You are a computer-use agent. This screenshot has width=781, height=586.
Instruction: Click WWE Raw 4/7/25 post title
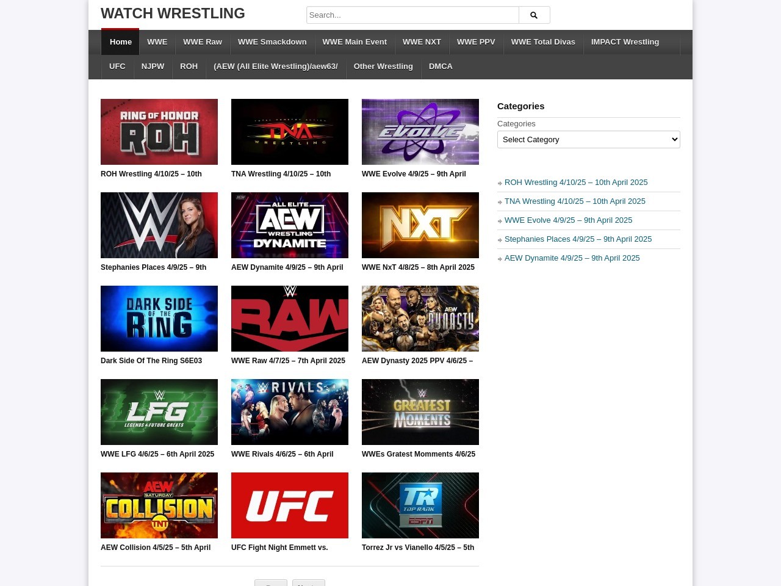(288, 361)
